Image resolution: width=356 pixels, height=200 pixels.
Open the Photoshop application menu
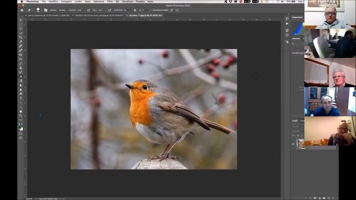point(32,1)
